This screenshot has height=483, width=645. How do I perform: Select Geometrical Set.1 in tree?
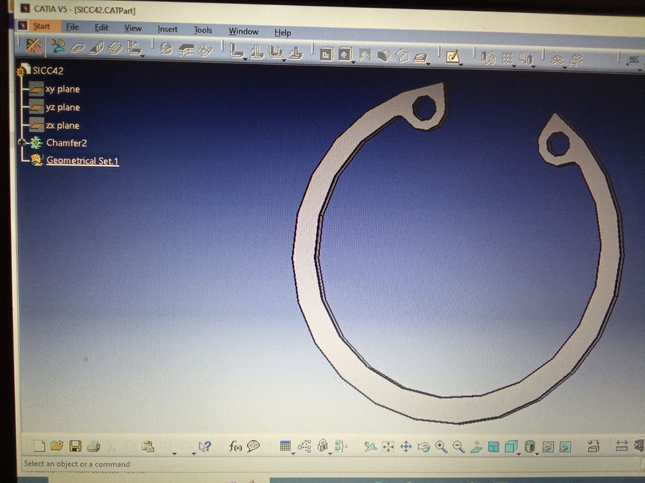pyautogui.click(x=82, y=160)
